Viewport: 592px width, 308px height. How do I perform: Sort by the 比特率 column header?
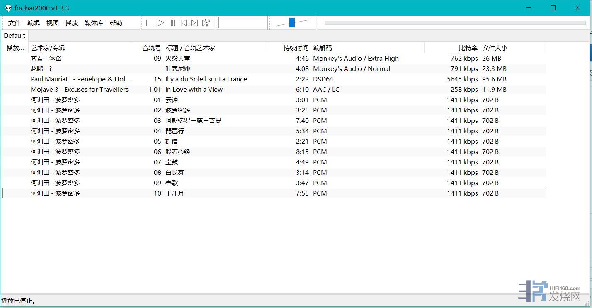pos(468,48)
